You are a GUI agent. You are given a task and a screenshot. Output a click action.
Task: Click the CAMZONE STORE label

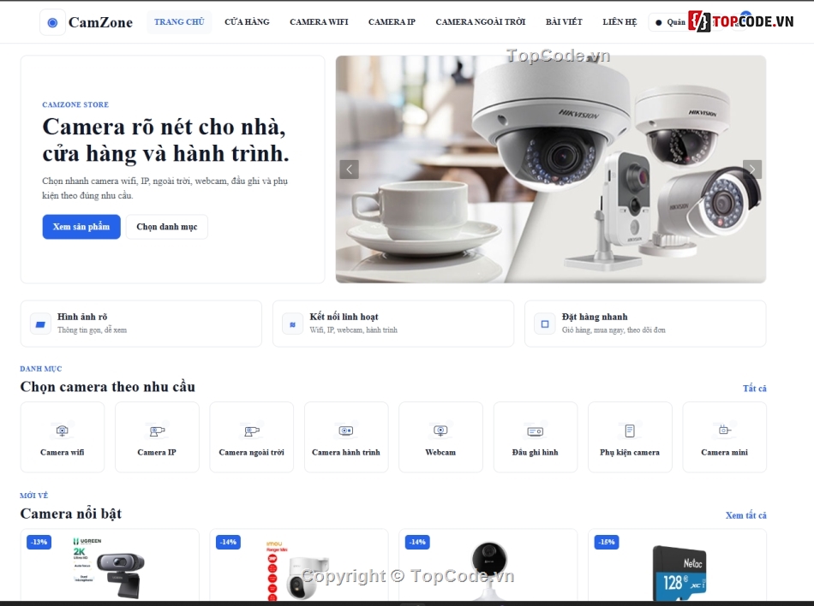point(75,104)
